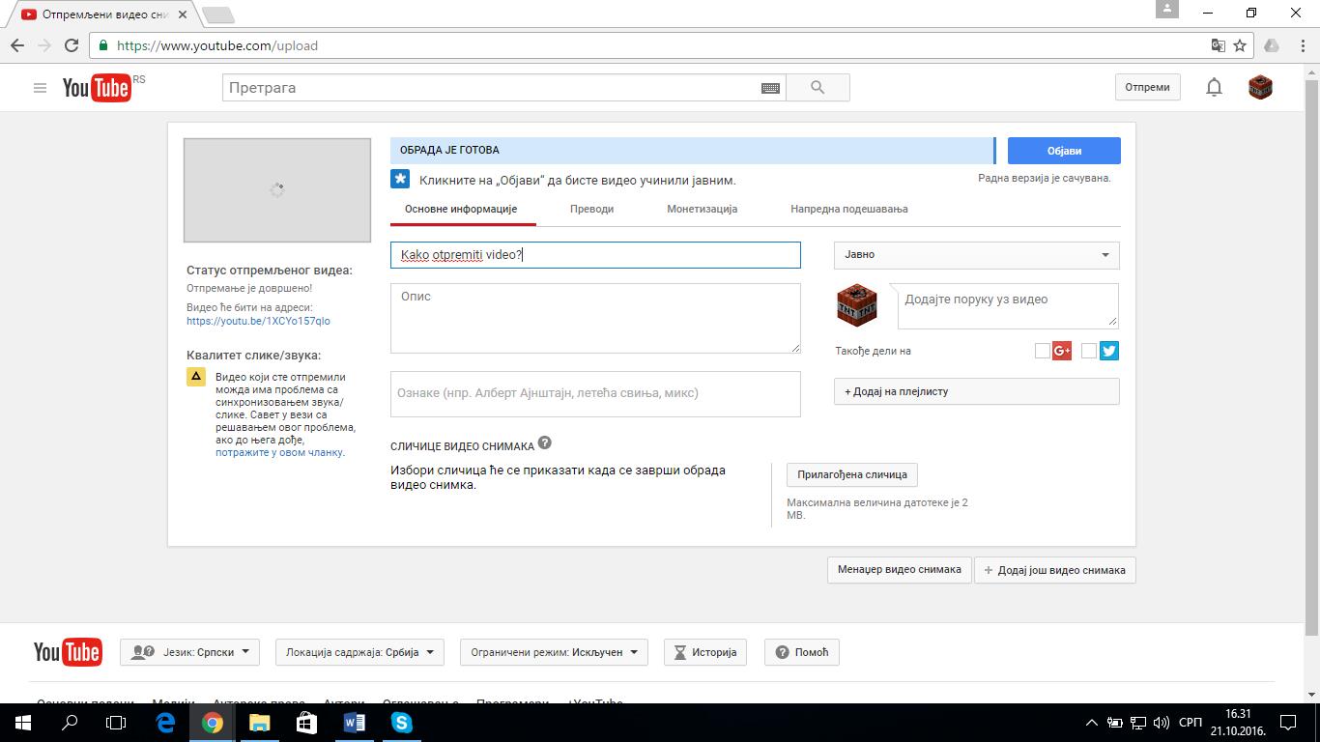
Task: Enable sharing to Twitter checkbox
Action: [x=1089, y=351]
